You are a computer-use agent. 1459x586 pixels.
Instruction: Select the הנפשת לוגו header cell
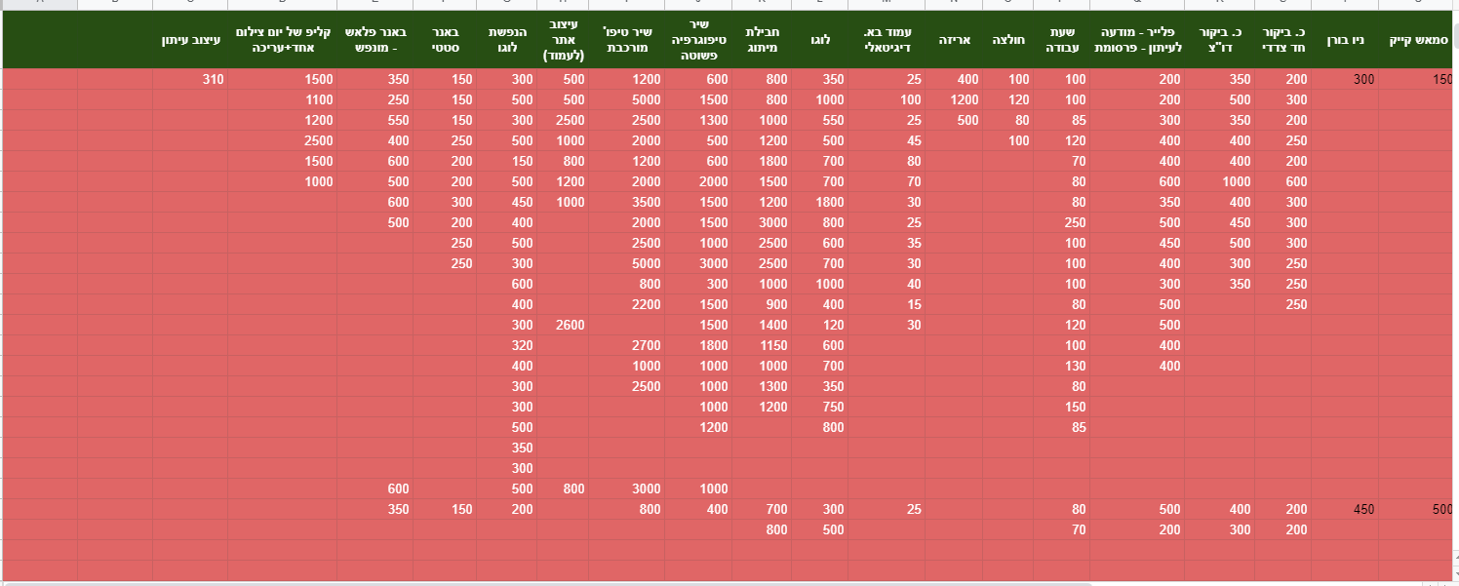[x=506, y=40]
